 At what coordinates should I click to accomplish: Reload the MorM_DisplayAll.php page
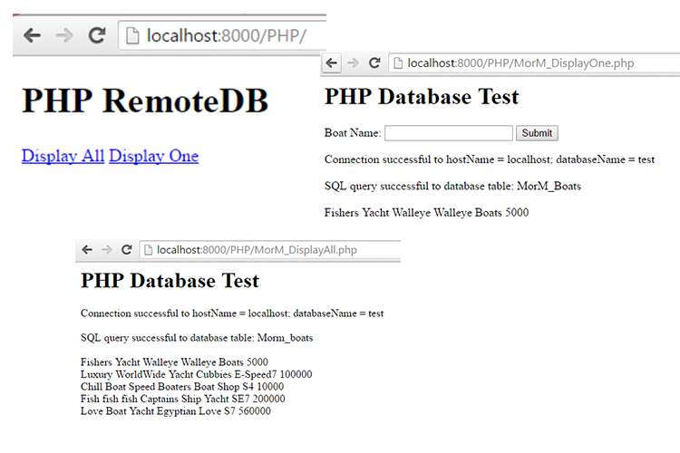[x=127, y=250]
